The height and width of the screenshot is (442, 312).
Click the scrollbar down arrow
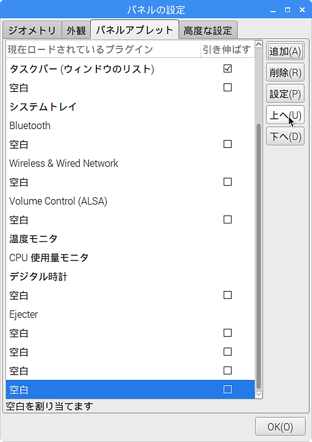pos(258,395)
